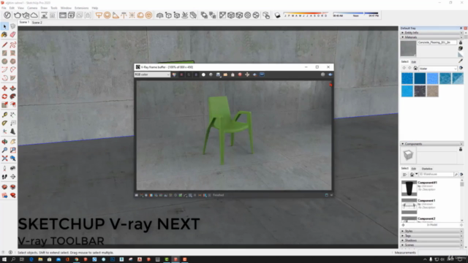The width and height of the screenshot is (468, 263).
Task: Open the Window menu
Action: tap(66, 8)
